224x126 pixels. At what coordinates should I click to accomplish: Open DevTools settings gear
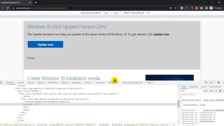pyautogui.click(x=218, y=83)
